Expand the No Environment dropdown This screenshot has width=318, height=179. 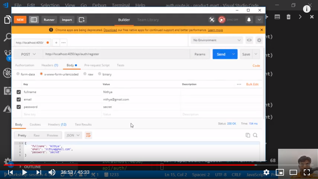[x=216, y=40]
